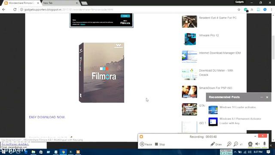The height and width of the screenshot is (155, 275).
Task: Click the SmackDown PSP thumbnail
Action: click(189, 92)
